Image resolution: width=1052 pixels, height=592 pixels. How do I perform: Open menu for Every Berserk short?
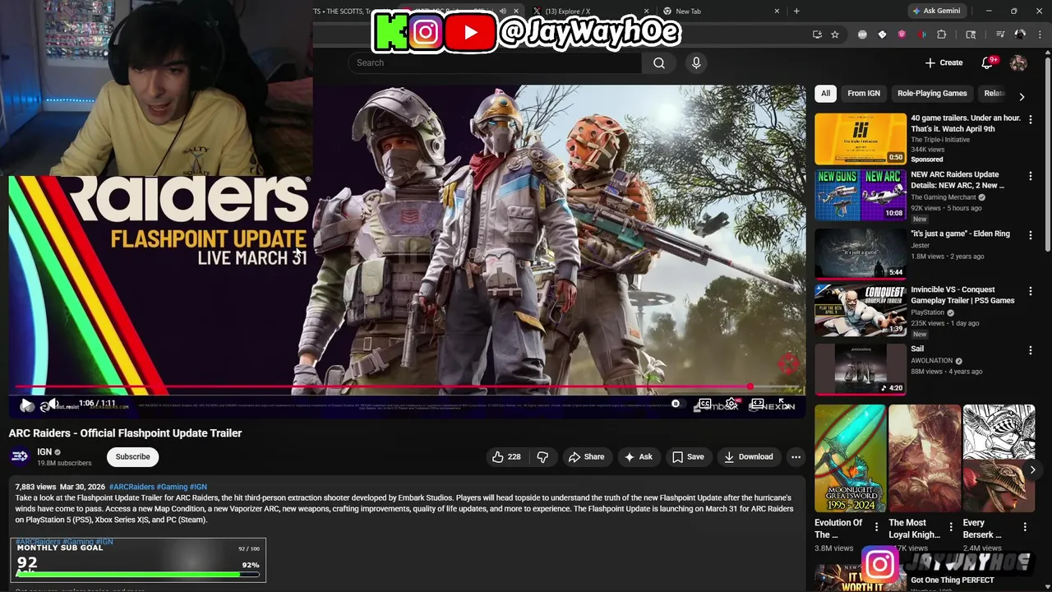(x=1025, y=527)
